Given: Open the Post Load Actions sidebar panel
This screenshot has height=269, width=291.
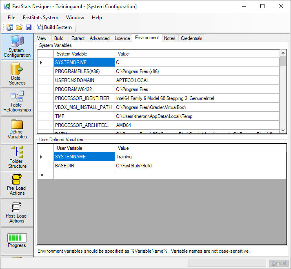Looking at the screenshot, I should (x=17, y=213).
